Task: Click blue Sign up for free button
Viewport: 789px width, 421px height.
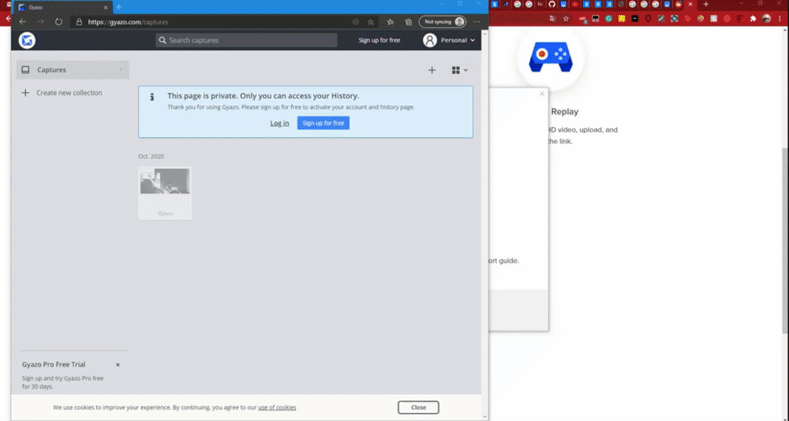Action: pyautogui.click(x=323, y=123)
